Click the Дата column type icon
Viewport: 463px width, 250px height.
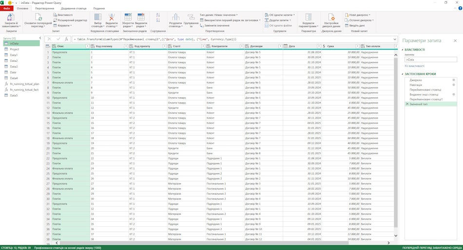pyautogui.click(x=286, y=46)
